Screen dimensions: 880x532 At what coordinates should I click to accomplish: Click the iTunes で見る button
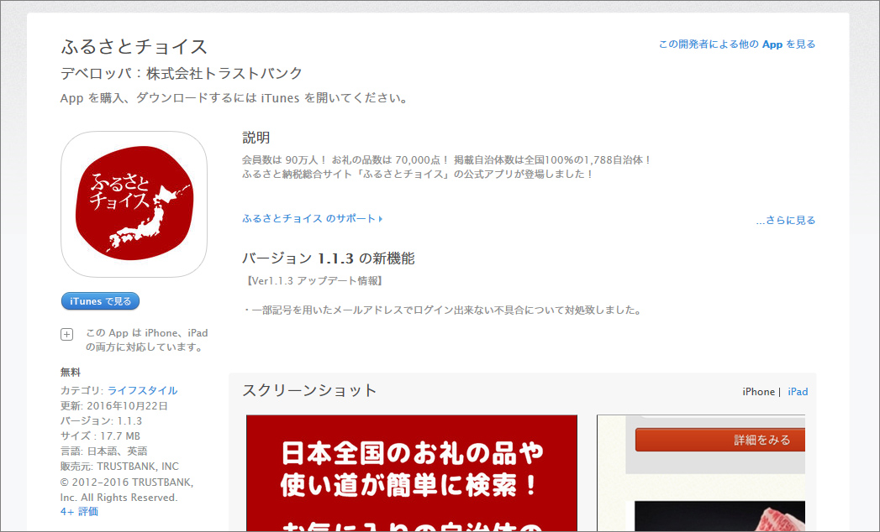pyautogui.click(x=101, y=301)
